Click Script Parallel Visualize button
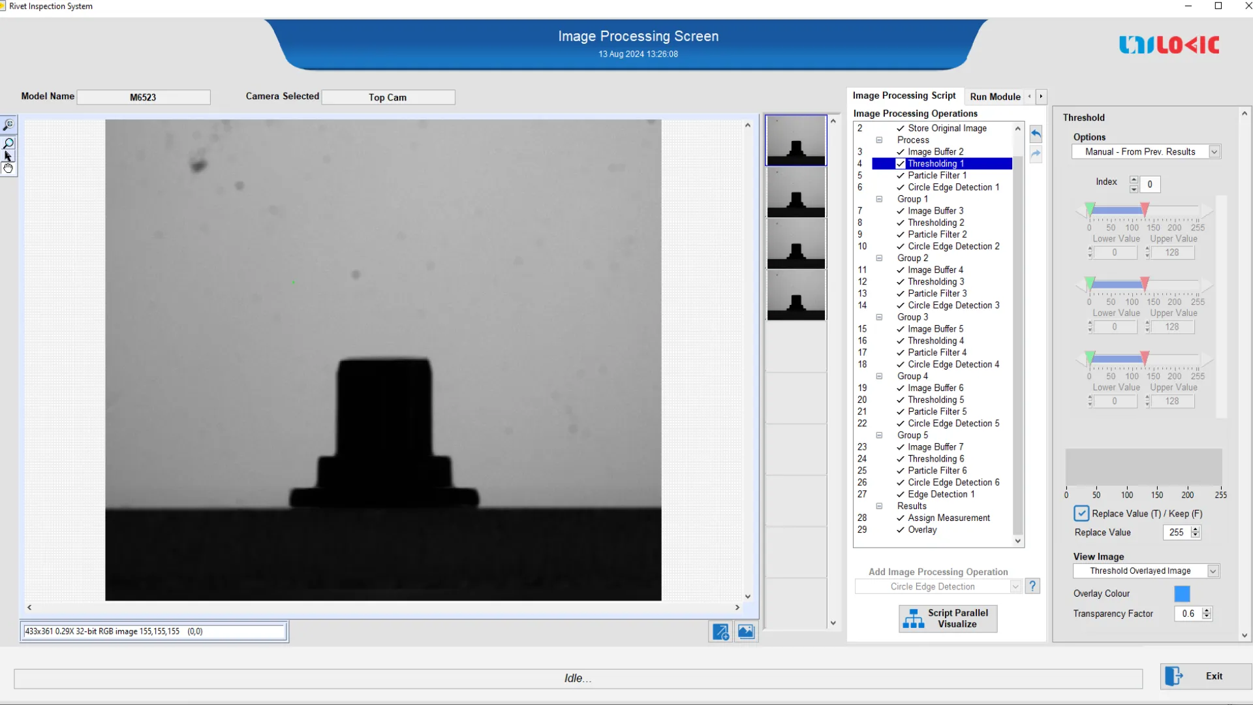Viewport: 1253px width, 705px height. point(948,618)
